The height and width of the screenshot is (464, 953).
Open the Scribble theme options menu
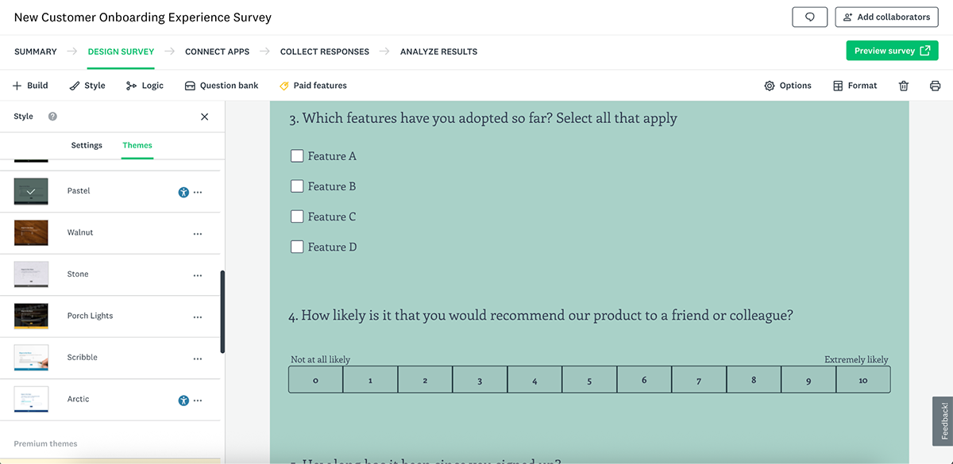(x=198, y=357)
